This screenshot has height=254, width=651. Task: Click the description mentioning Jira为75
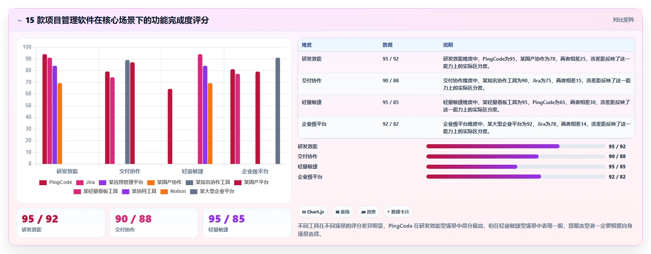pos(537,84)
